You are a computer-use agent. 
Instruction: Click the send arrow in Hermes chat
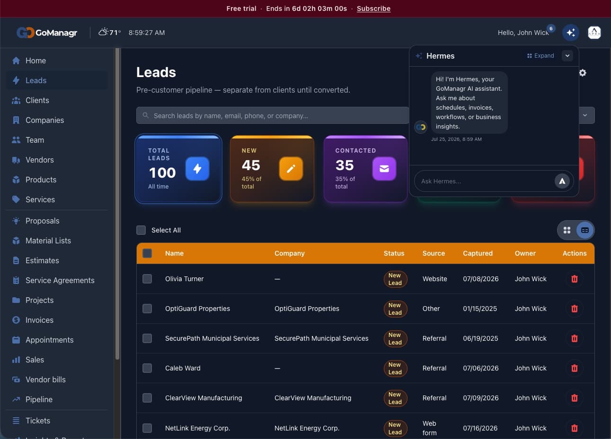coord(562,181)
